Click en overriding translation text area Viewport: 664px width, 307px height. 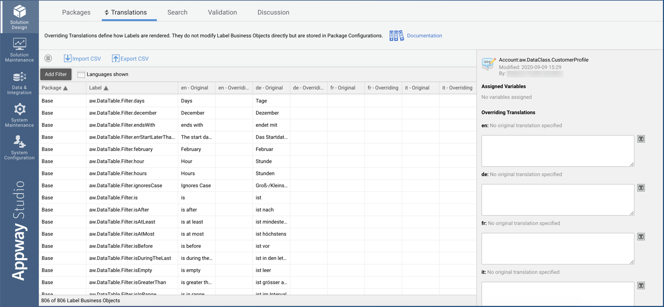pos(558,151)
